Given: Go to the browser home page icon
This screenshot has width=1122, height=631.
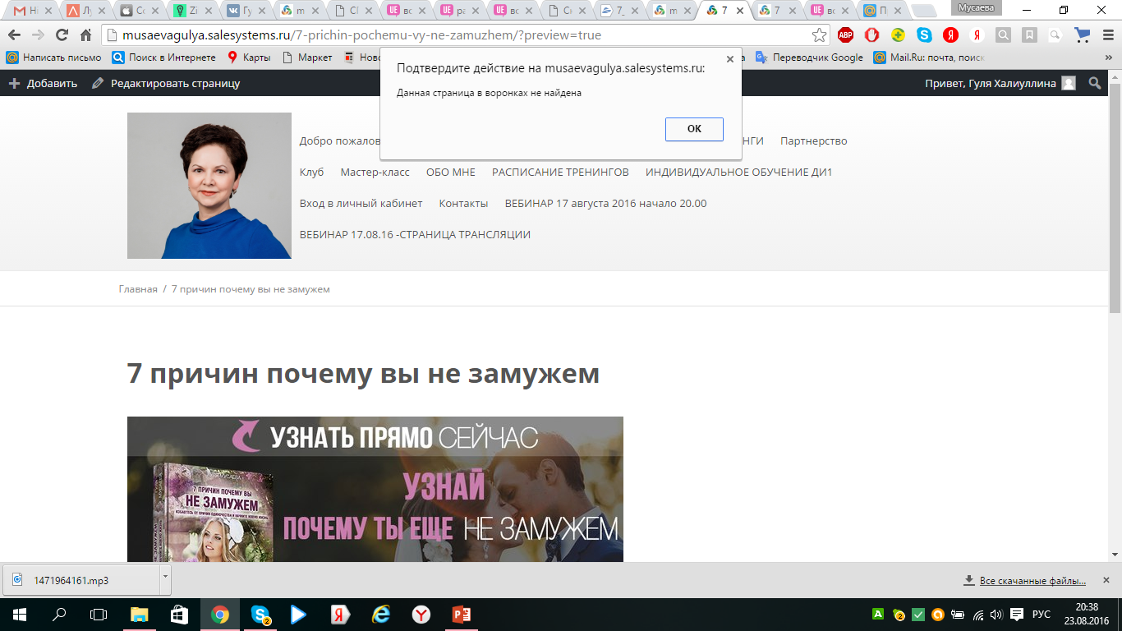Looking at the screenshot, I should (85, 35).
